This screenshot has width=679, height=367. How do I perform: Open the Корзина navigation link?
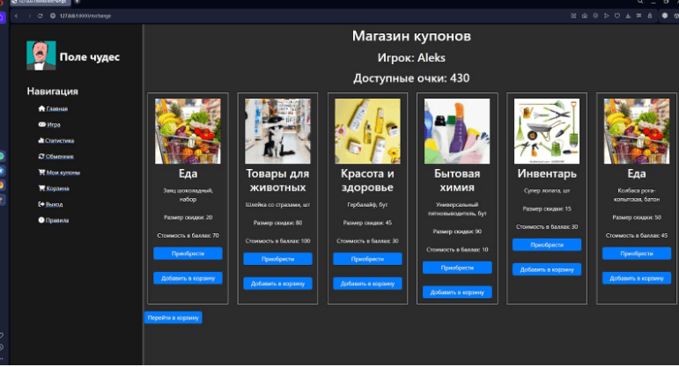click(57, 188)
